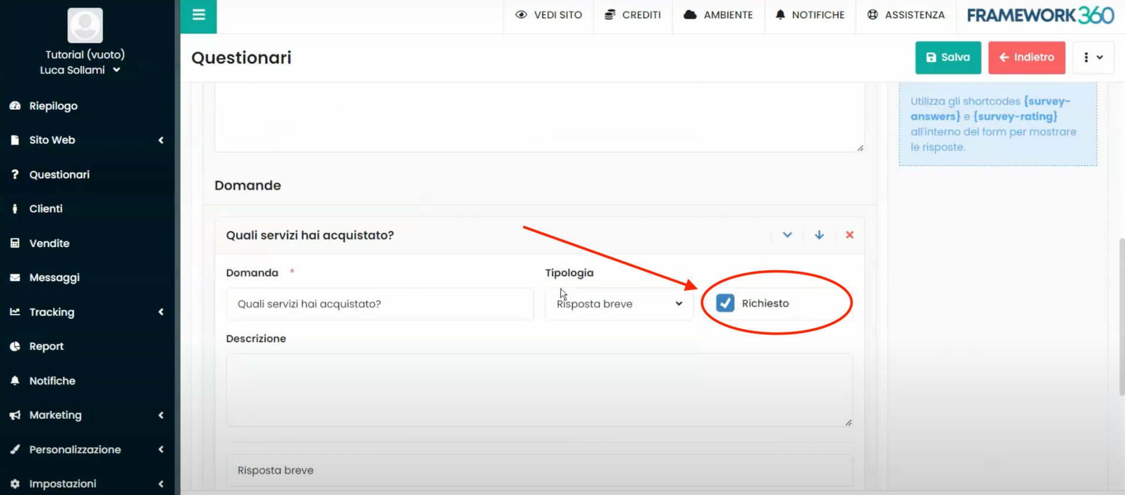Click the user profile avatar
1125x495 pixels.
(x=85, y=25)
